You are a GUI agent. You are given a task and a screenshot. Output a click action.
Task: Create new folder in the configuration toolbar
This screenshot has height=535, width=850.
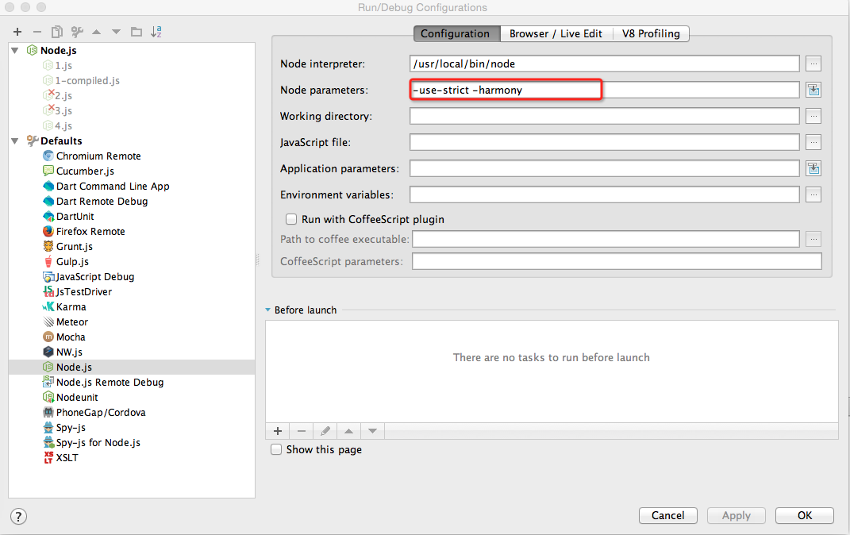(136, 32)
